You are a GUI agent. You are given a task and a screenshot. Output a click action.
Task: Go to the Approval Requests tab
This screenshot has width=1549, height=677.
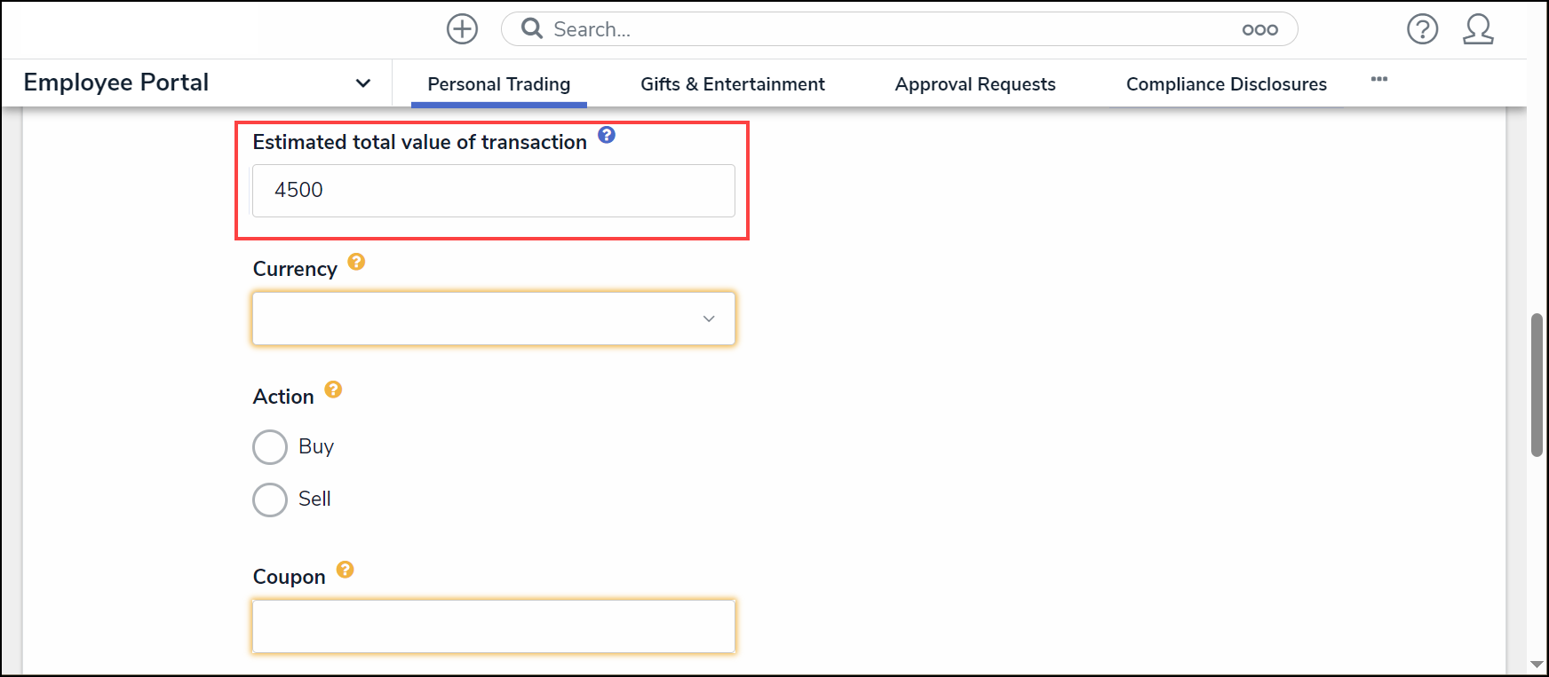pyautogui.click(x=975, y=84)
